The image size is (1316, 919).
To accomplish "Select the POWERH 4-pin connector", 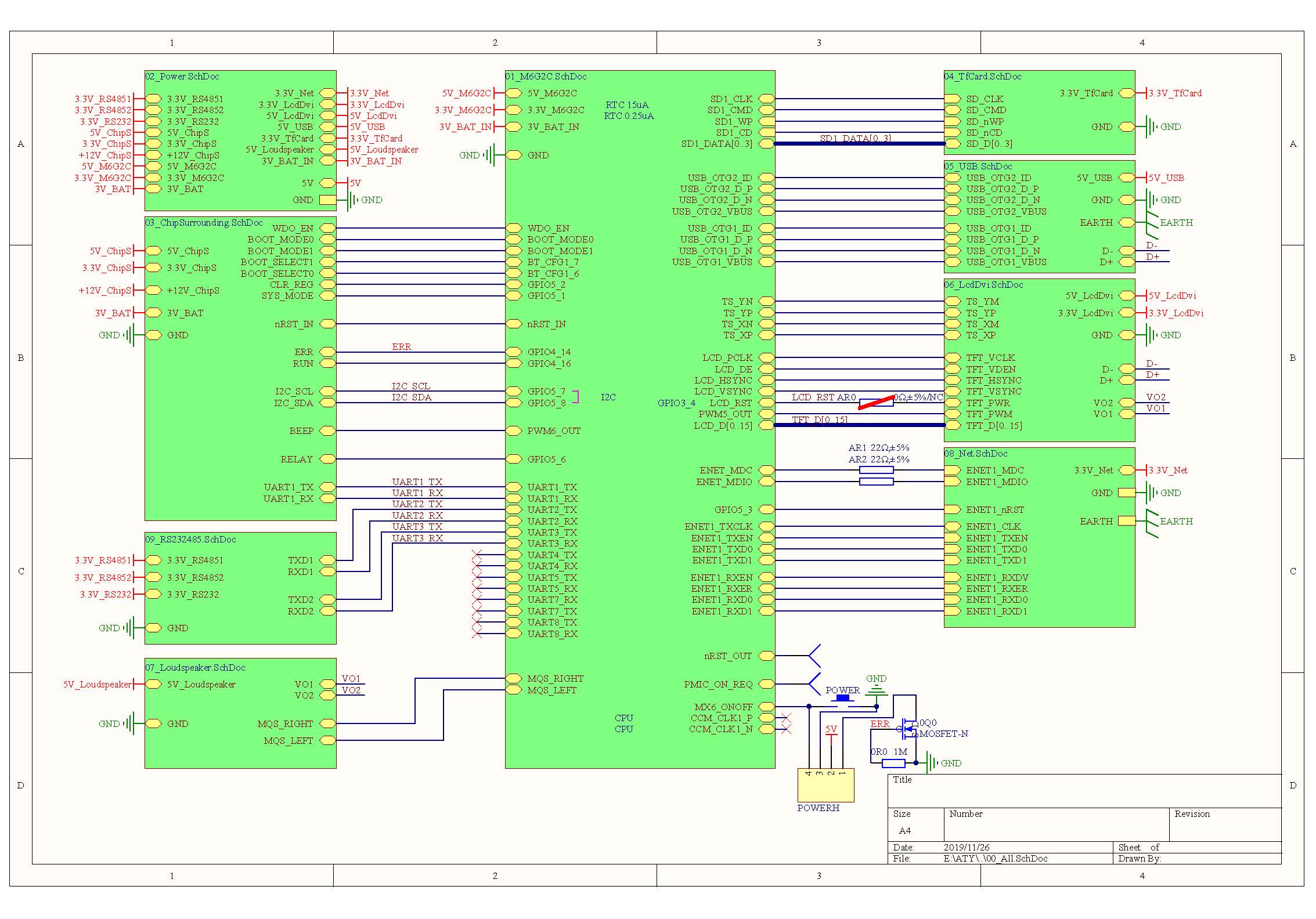I will tap(825, 786).
